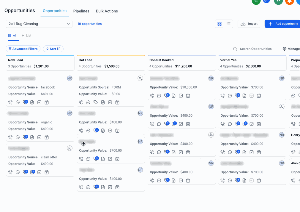
Task: Open chat icon on the $10,000.00 card
Action: pos(159,96)
